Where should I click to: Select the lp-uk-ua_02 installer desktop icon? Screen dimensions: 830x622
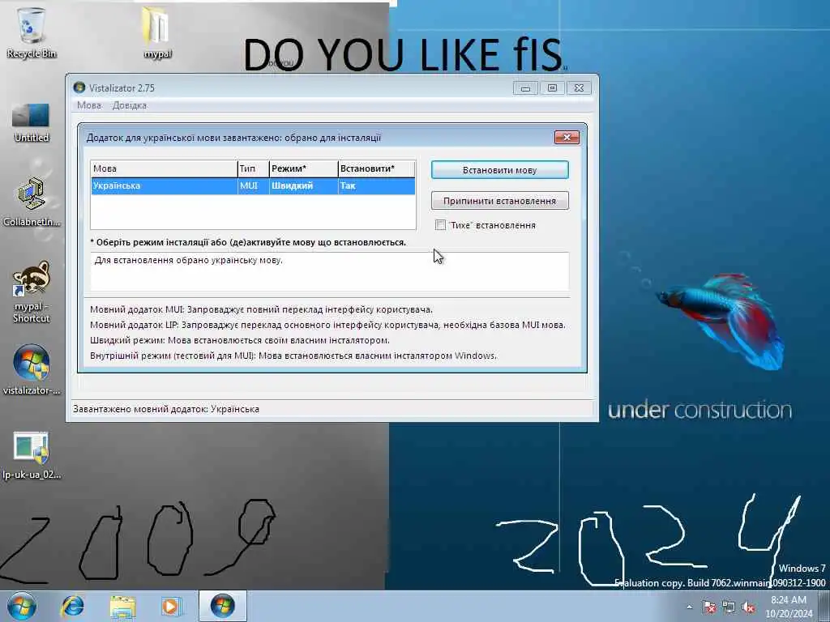(x=31, y=455)
